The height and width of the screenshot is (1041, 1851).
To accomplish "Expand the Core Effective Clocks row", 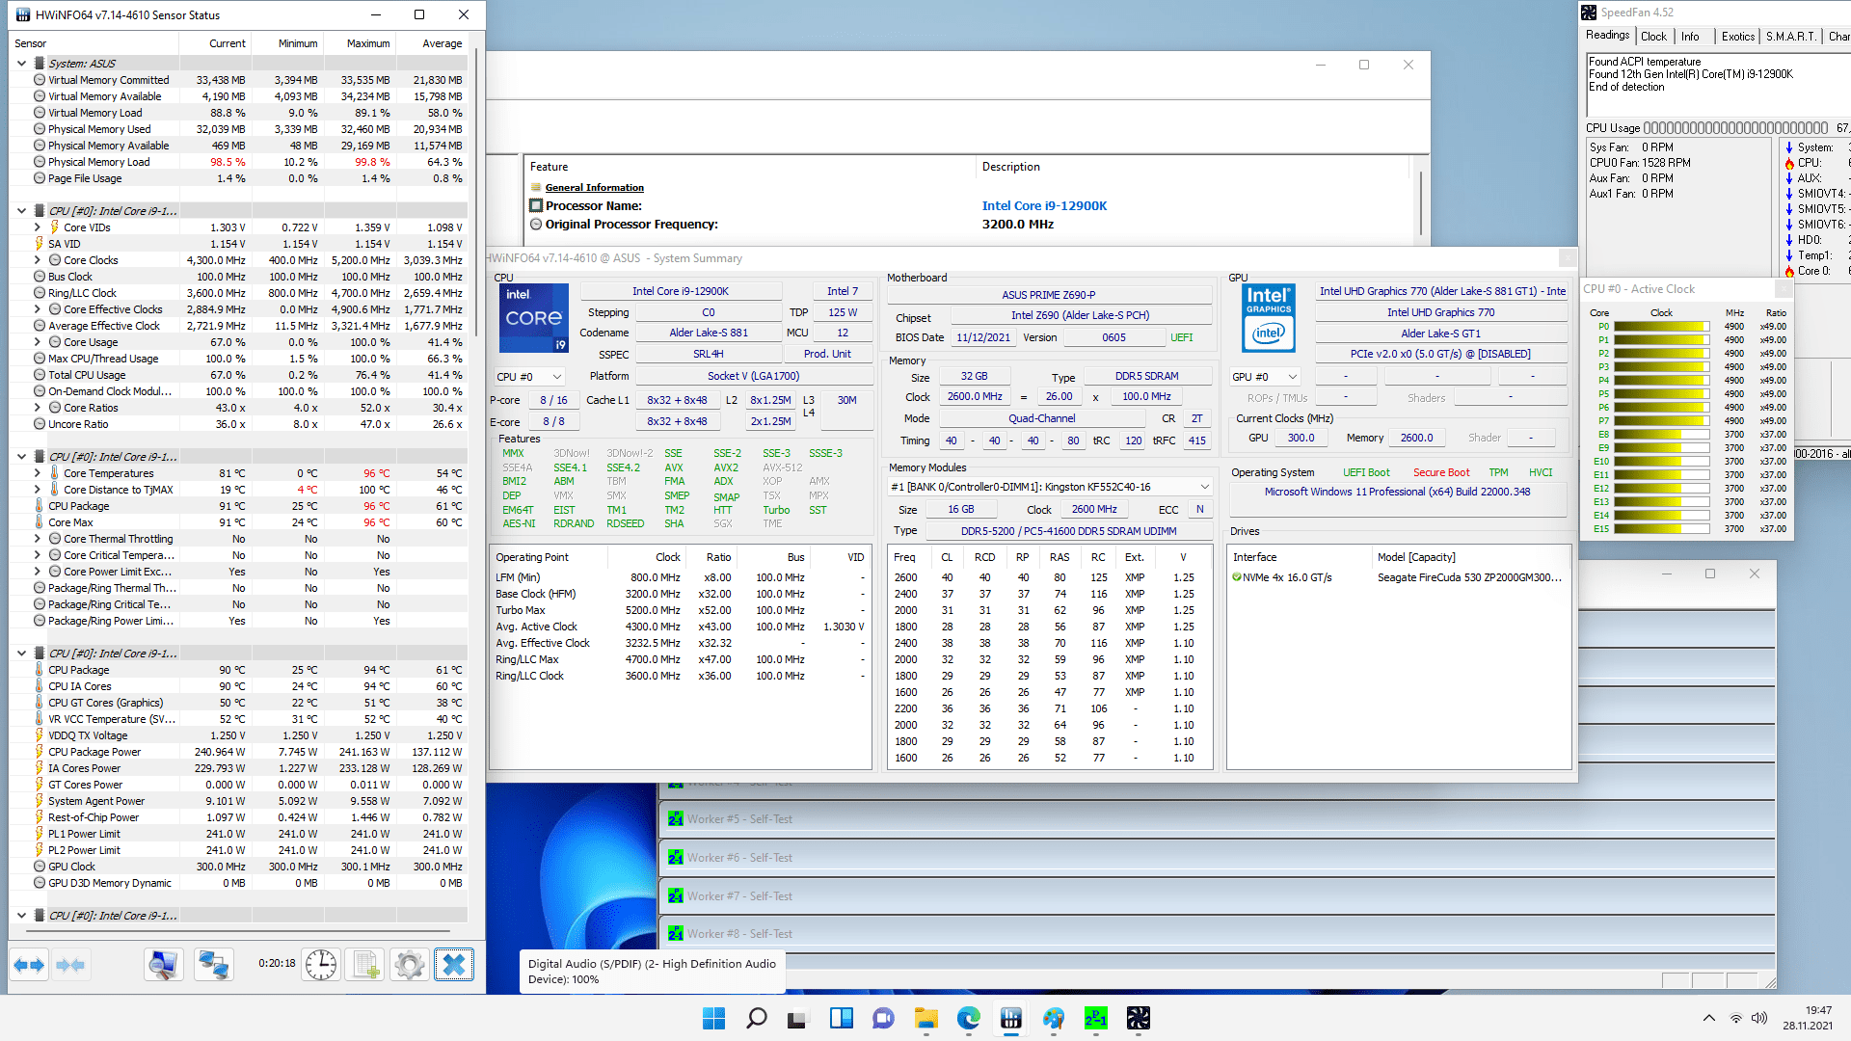I will [38, 309].
